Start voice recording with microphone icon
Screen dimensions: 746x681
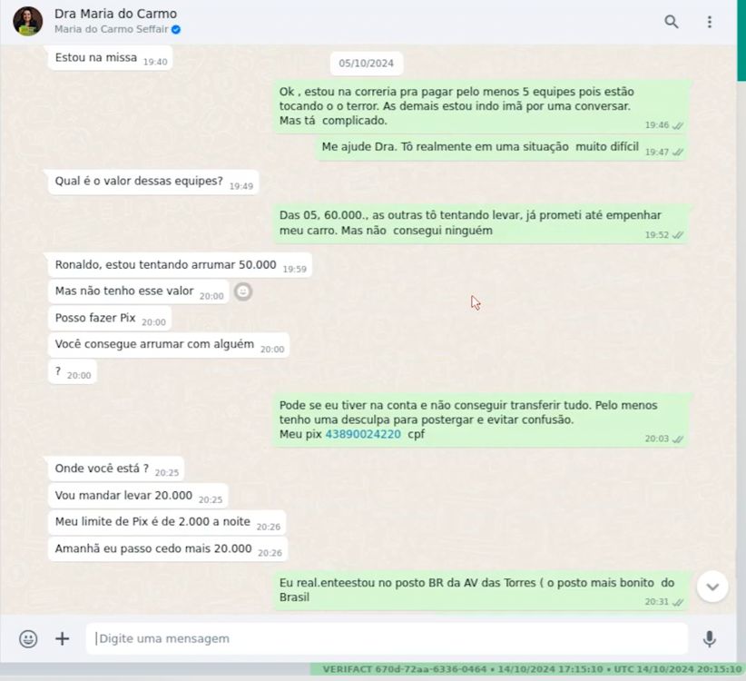[x=710, y=638]
